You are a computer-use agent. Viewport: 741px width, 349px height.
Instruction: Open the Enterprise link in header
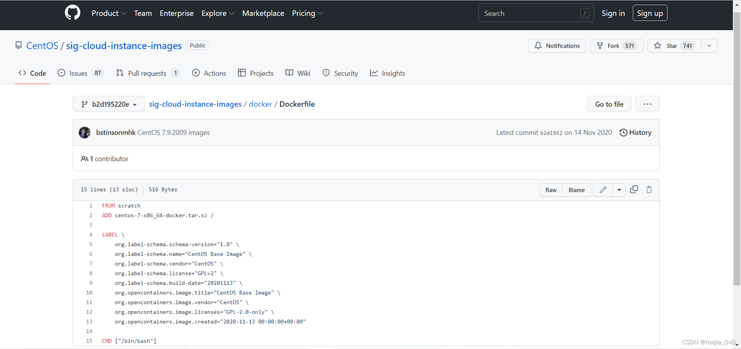point(177,13)
